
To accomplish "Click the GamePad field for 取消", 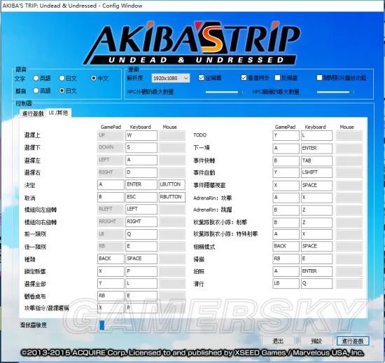I will point(111,197).
